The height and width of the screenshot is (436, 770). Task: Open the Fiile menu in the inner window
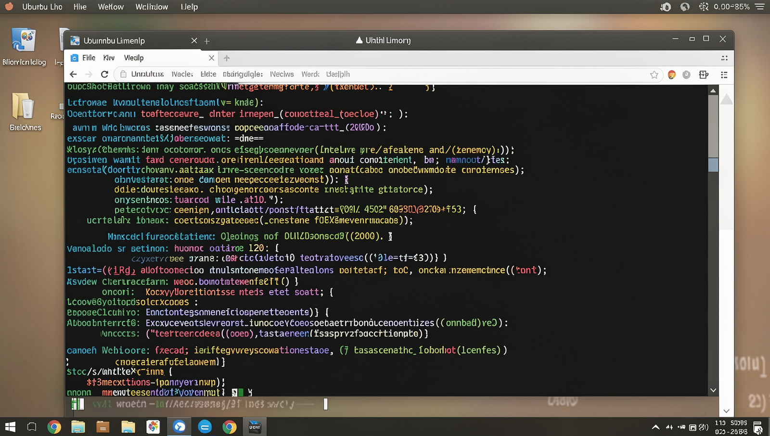[x=89, y=58]
